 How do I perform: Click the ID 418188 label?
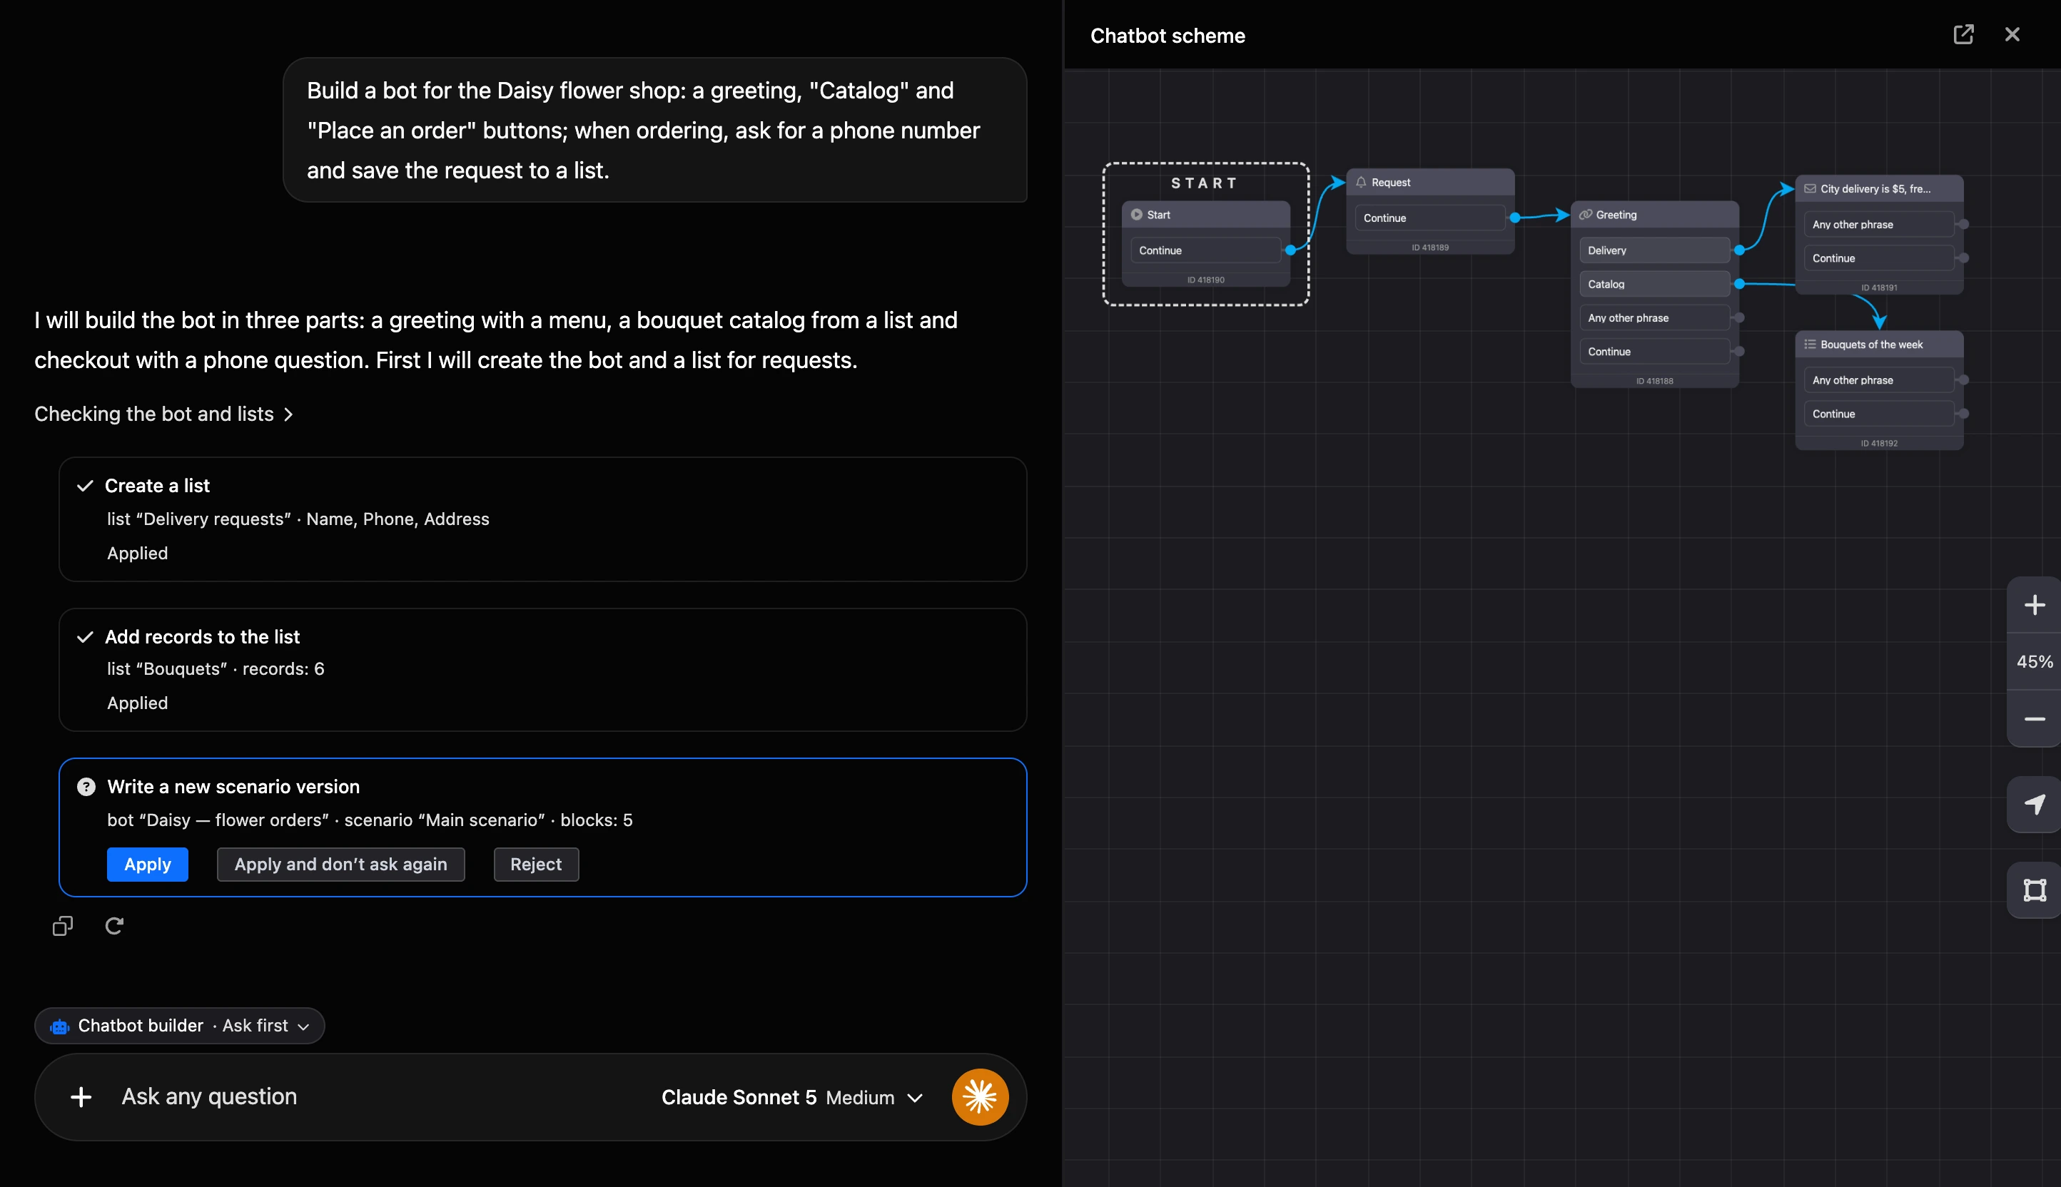(x=1654, y=381)
